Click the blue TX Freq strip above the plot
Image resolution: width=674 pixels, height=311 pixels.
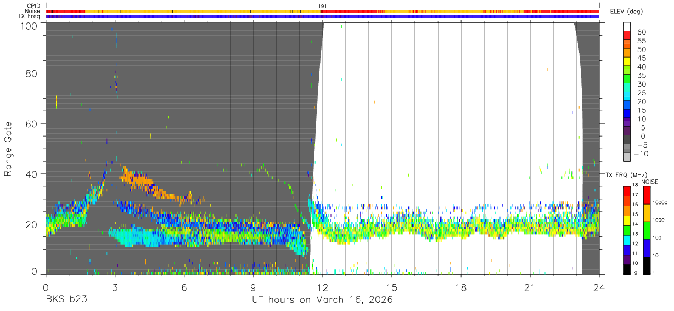coord(323,16)
